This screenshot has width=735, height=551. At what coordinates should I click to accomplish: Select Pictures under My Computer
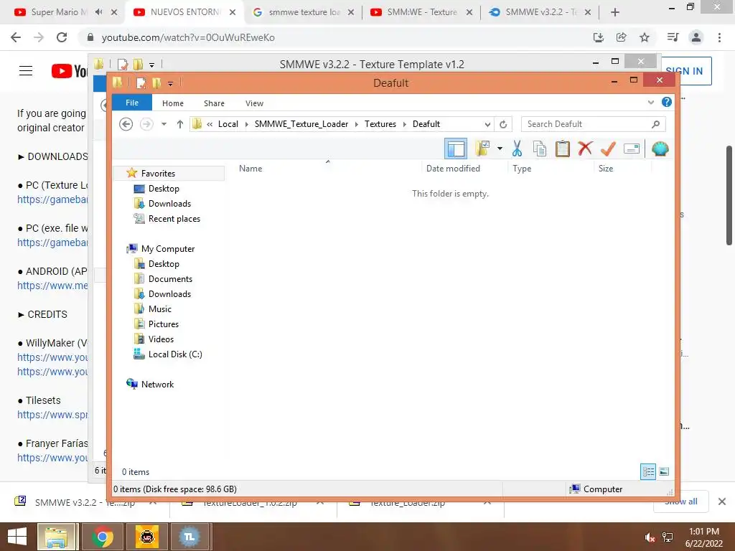(163, 324)
